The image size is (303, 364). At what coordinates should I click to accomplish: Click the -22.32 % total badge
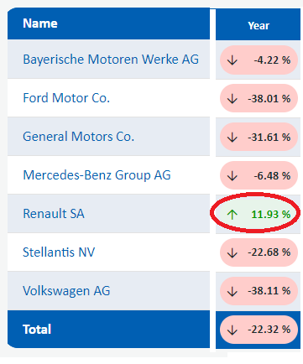[x=259, y=330]
